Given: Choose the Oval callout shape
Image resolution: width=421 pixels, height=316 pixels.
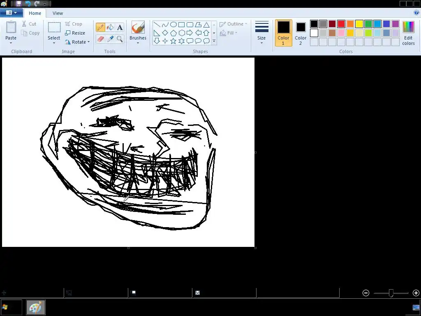Looking at the screenshot, I should [x=198, y=41].
